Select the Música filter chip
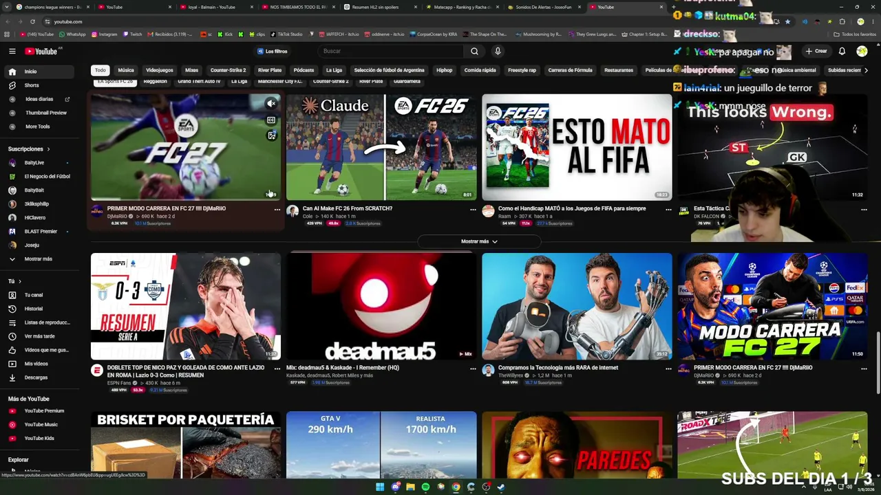This screenshot has width=881, height=495. [126, 70]
